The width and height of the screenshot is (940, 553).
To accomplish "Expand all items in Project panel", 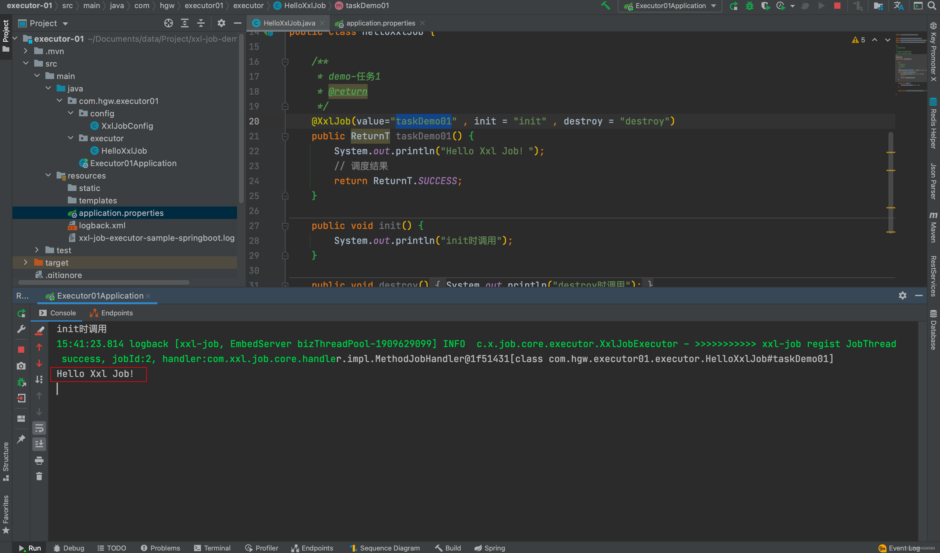I will (185, 23).
